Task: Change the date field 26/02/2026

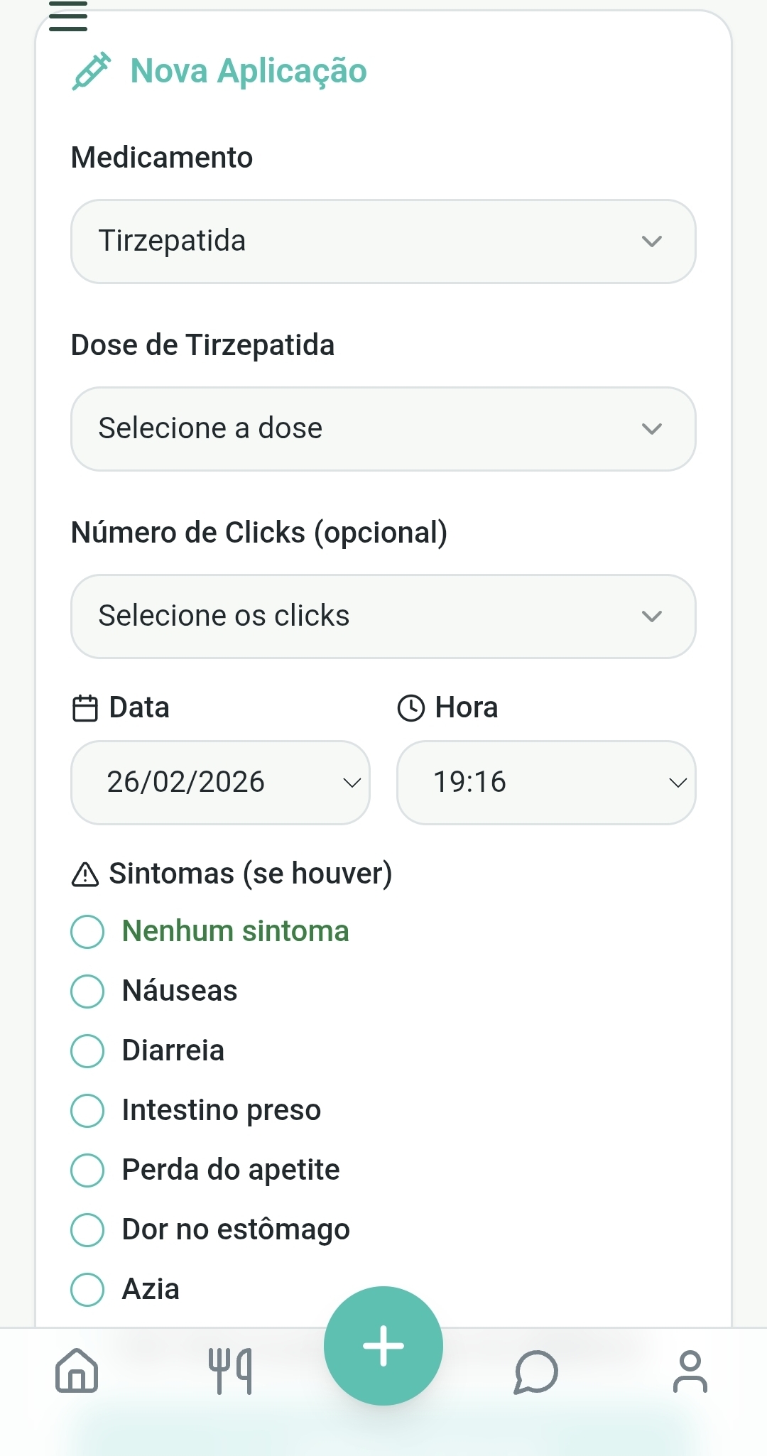Action: 220,783
